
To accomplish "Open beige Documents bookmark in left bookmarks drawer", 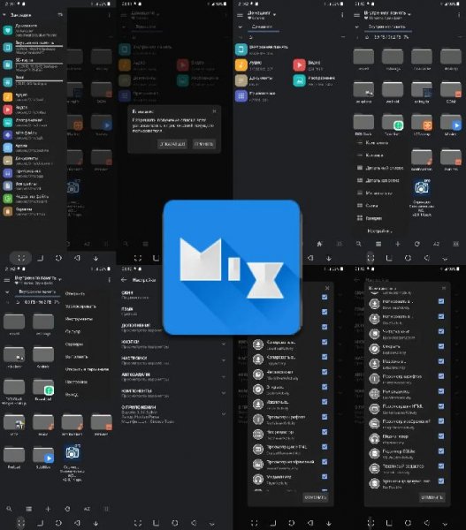I will 7,160.
